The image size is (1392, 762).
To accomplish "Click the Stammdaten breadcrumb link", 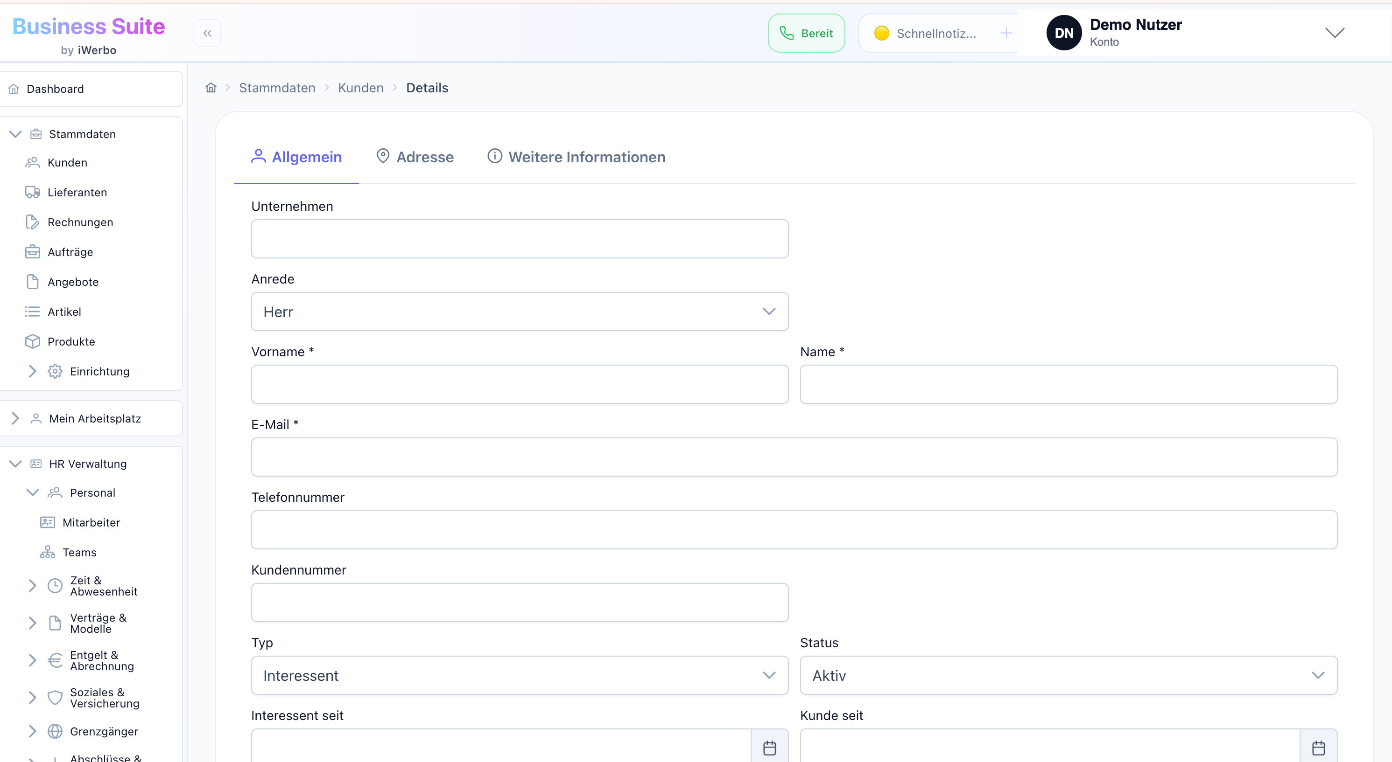I will click(277, 88).
